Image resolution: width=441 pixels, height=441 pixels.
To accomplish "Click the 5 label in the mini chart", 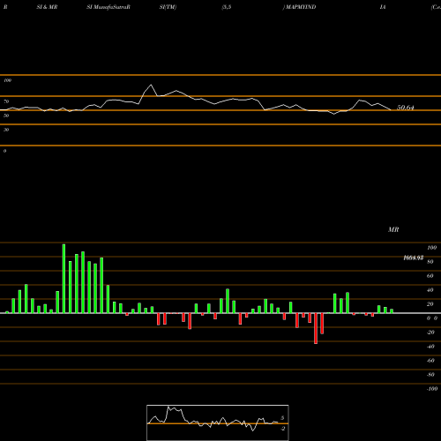I will point(282,418).
